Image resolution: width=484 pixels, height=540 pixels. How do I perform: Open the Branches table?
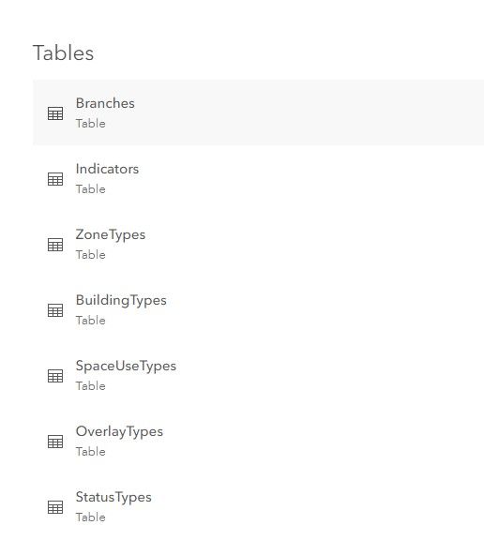[105, 103]
